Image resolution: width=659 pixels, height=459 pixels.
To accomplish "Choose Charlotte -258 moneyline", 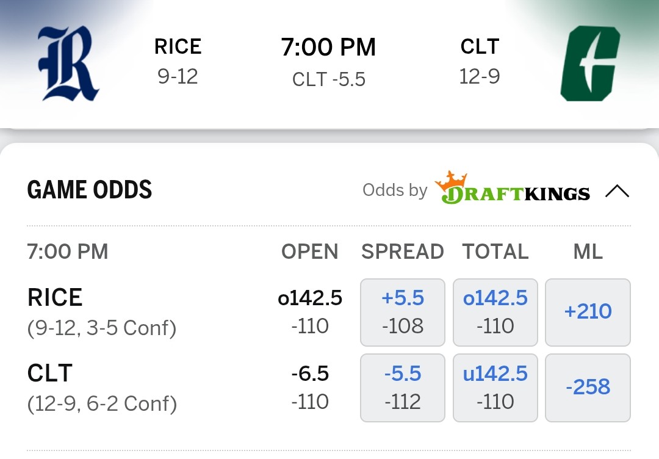I will pos(588,388).
